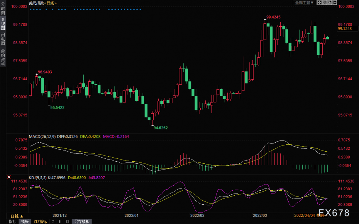Viewport: 359px width, 224px height.
Task: Click the MACD:-0.2164 value
Action: click(x=116, y=137)
